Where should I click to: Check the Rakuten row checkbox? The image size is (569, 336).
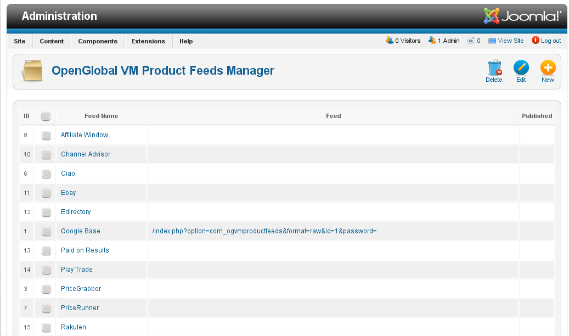(46, 328)
